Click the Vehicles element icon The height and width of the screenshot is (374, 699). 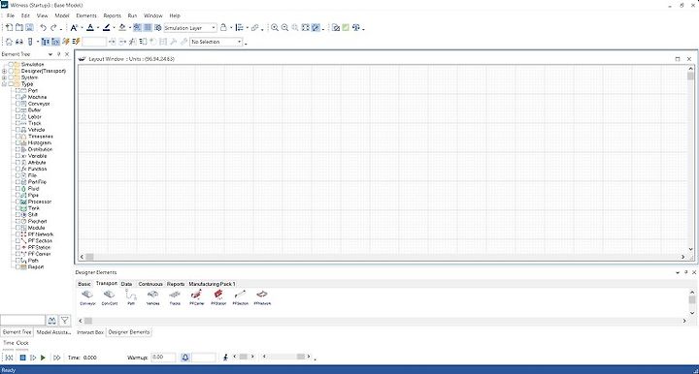point(153,295)
